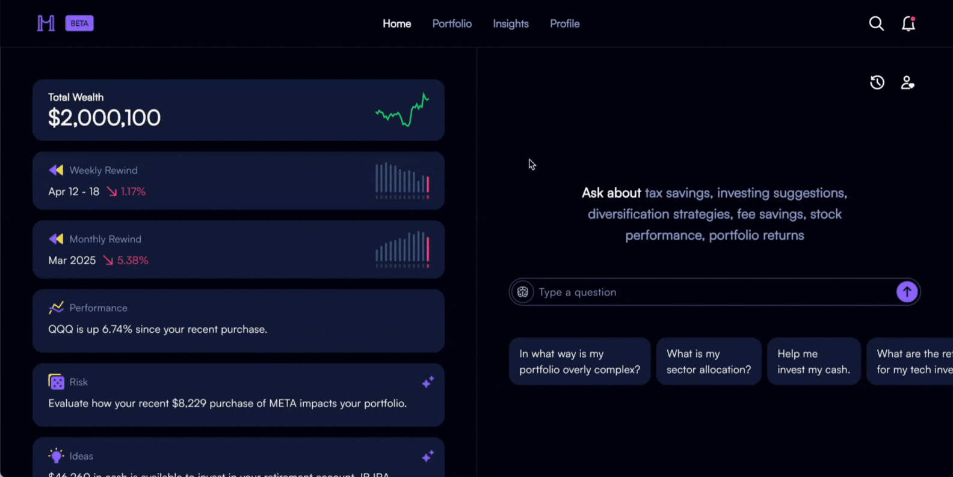
Task: Go to the Insights tab
Action: (x=511, y=23)
